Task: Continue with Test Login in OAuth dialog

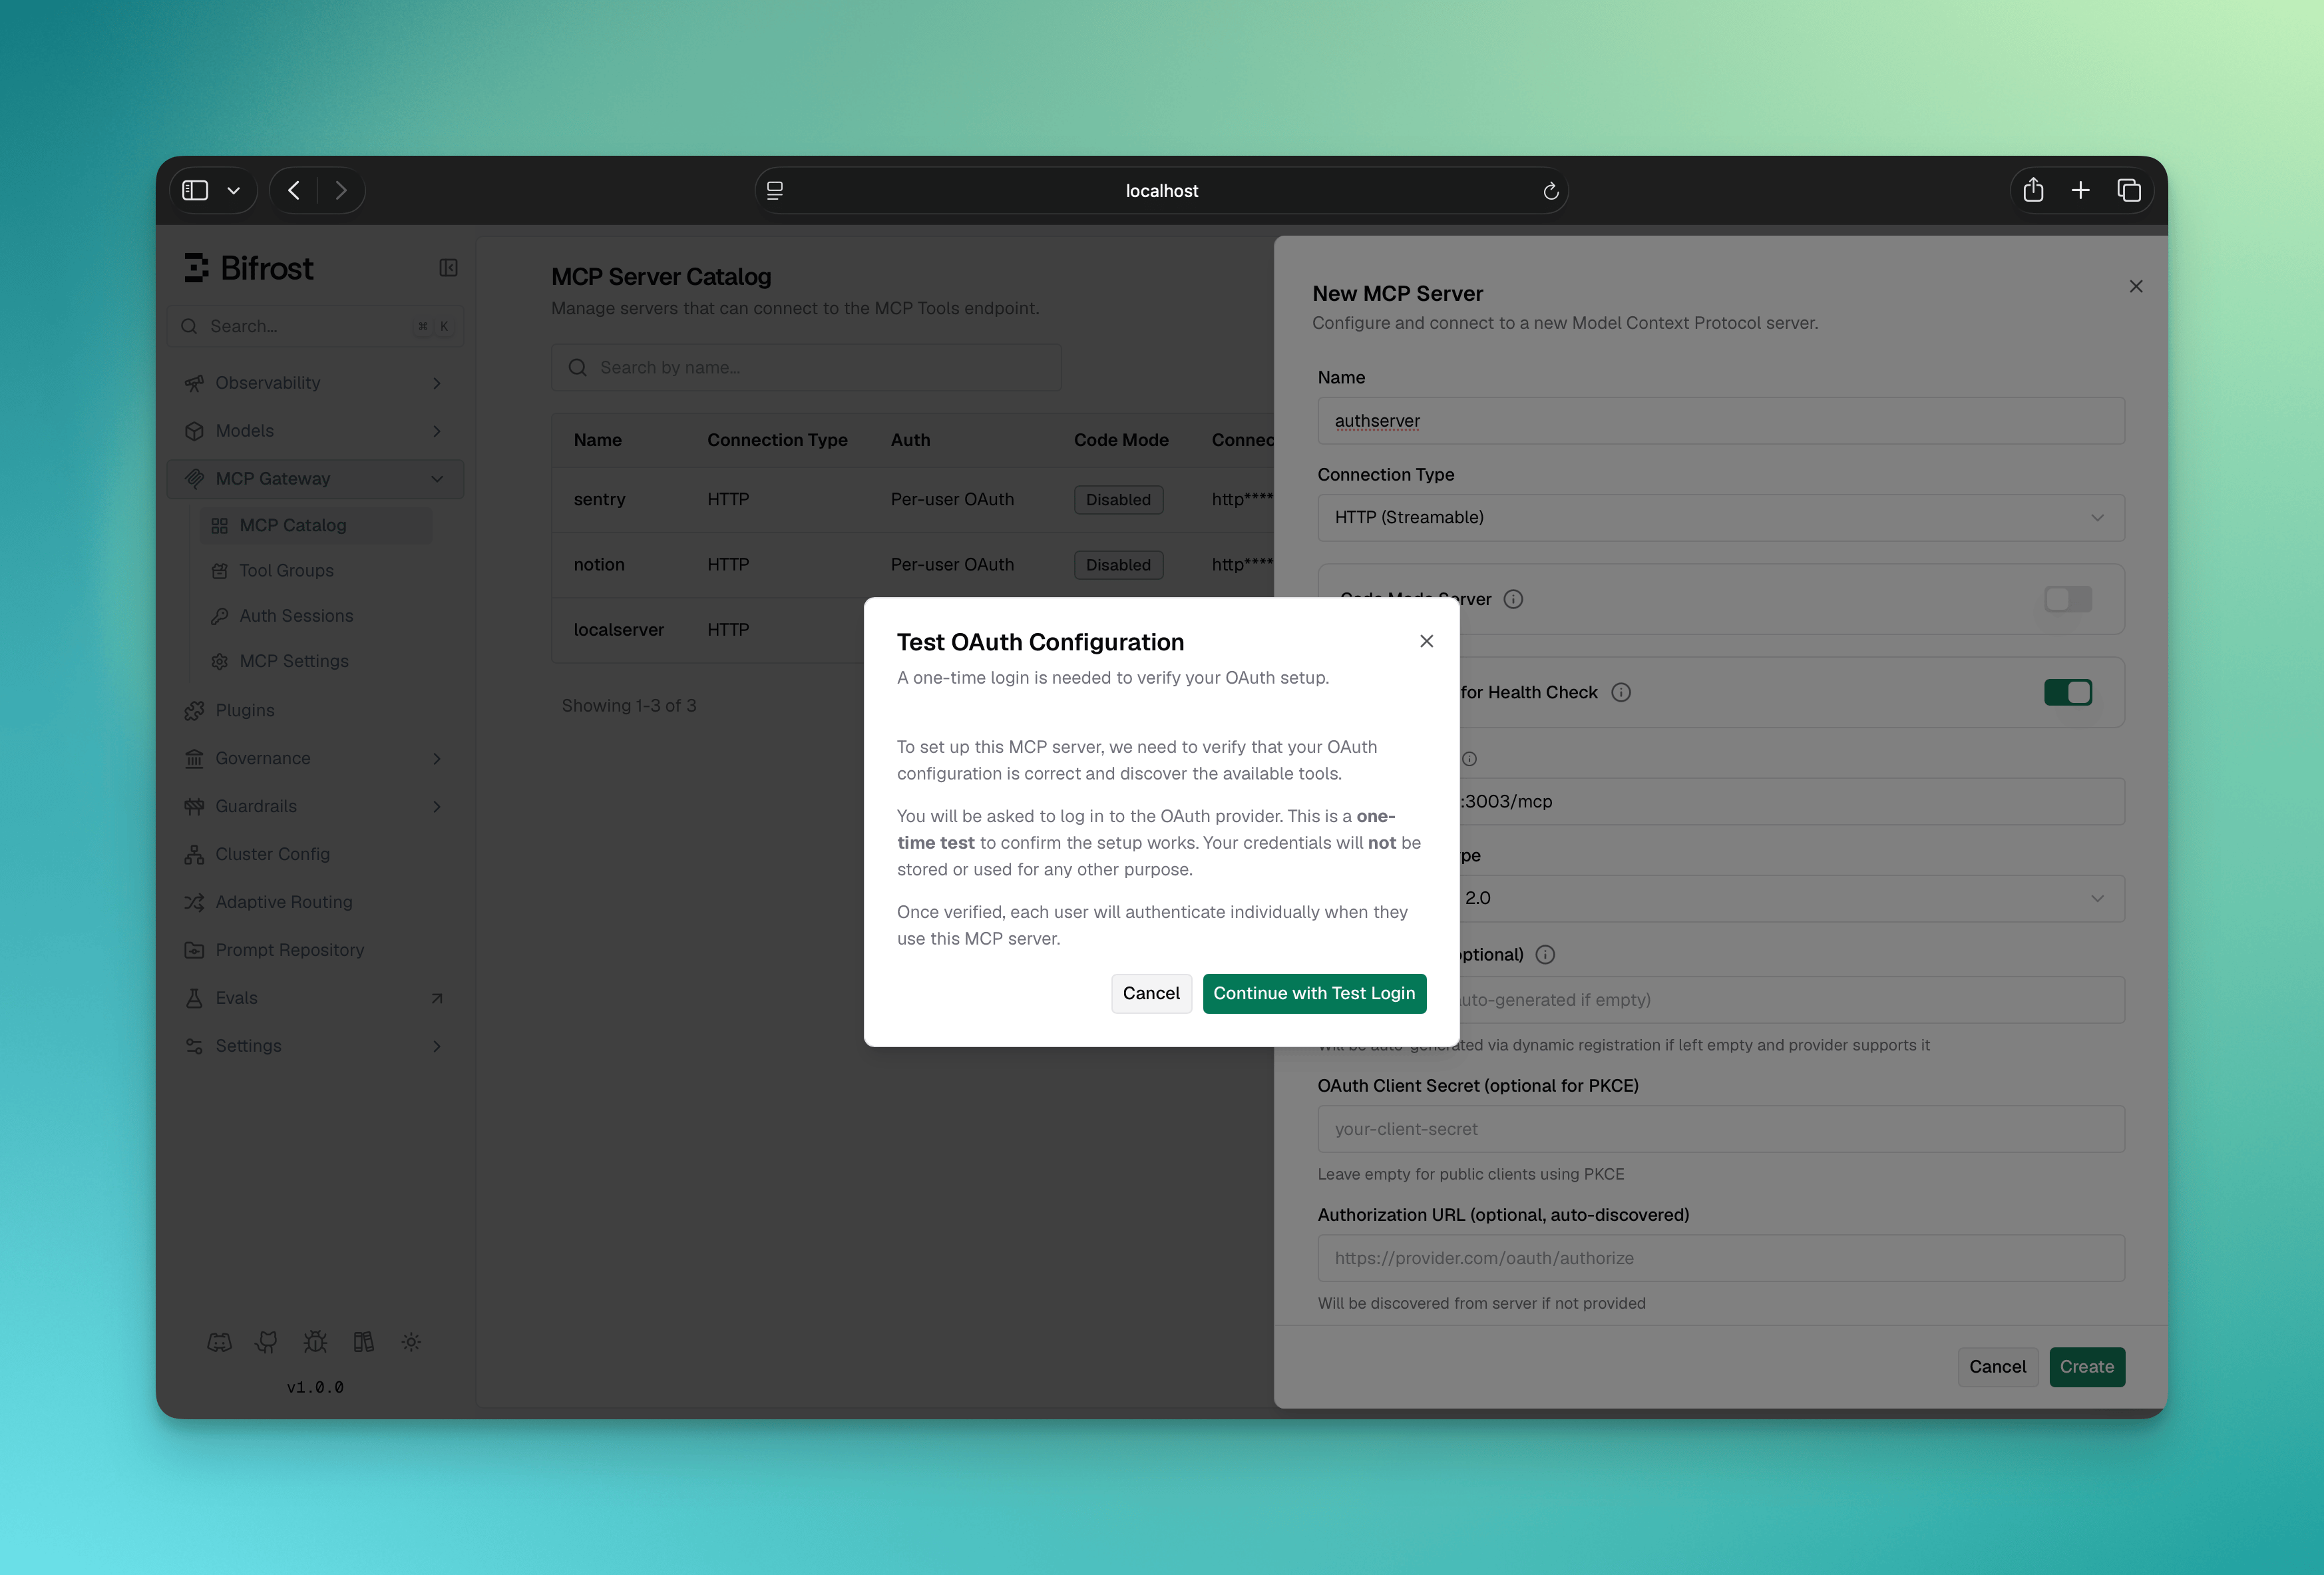Action: [1314, 993]
